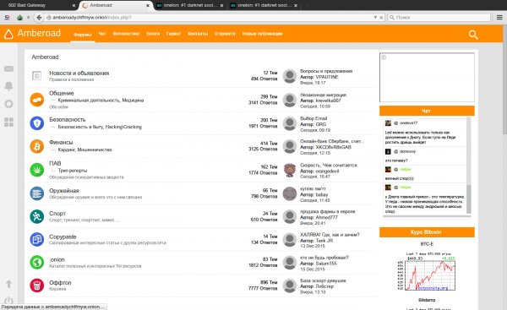Image resolution: width=507 pixels, height=310 pixels.
Task: Click the green leaf ПАВ icon
Action: [37, 170]
